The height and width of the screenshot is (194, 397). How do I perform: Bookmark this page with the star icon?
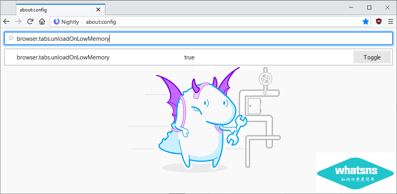coord(365,22)
